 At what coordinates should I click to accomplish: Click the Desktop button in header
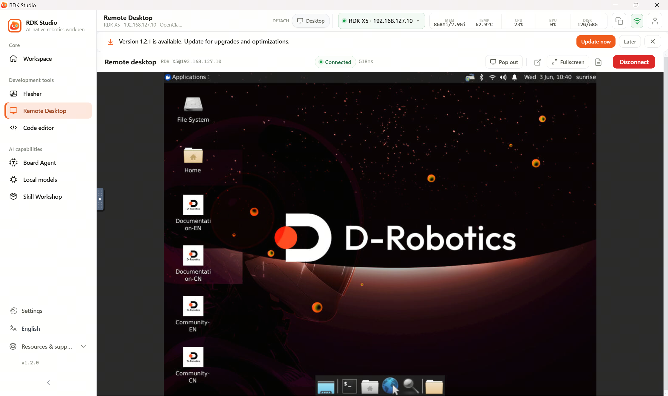click(311, 21)
